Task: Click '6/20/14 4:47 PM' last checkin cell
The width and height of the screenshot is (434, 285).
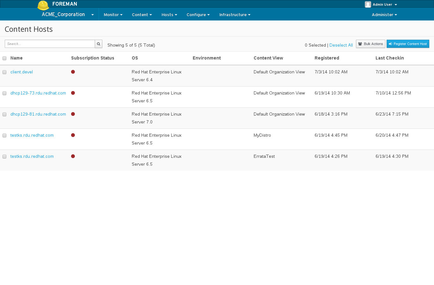Action: pyautogui.click(x=392, y=135)
